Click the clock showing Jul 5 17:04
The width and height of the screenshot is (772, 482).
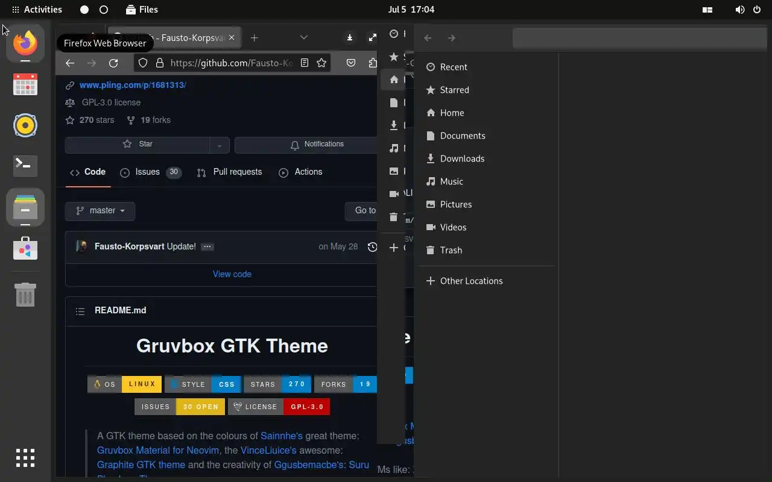tap(411, 10)
